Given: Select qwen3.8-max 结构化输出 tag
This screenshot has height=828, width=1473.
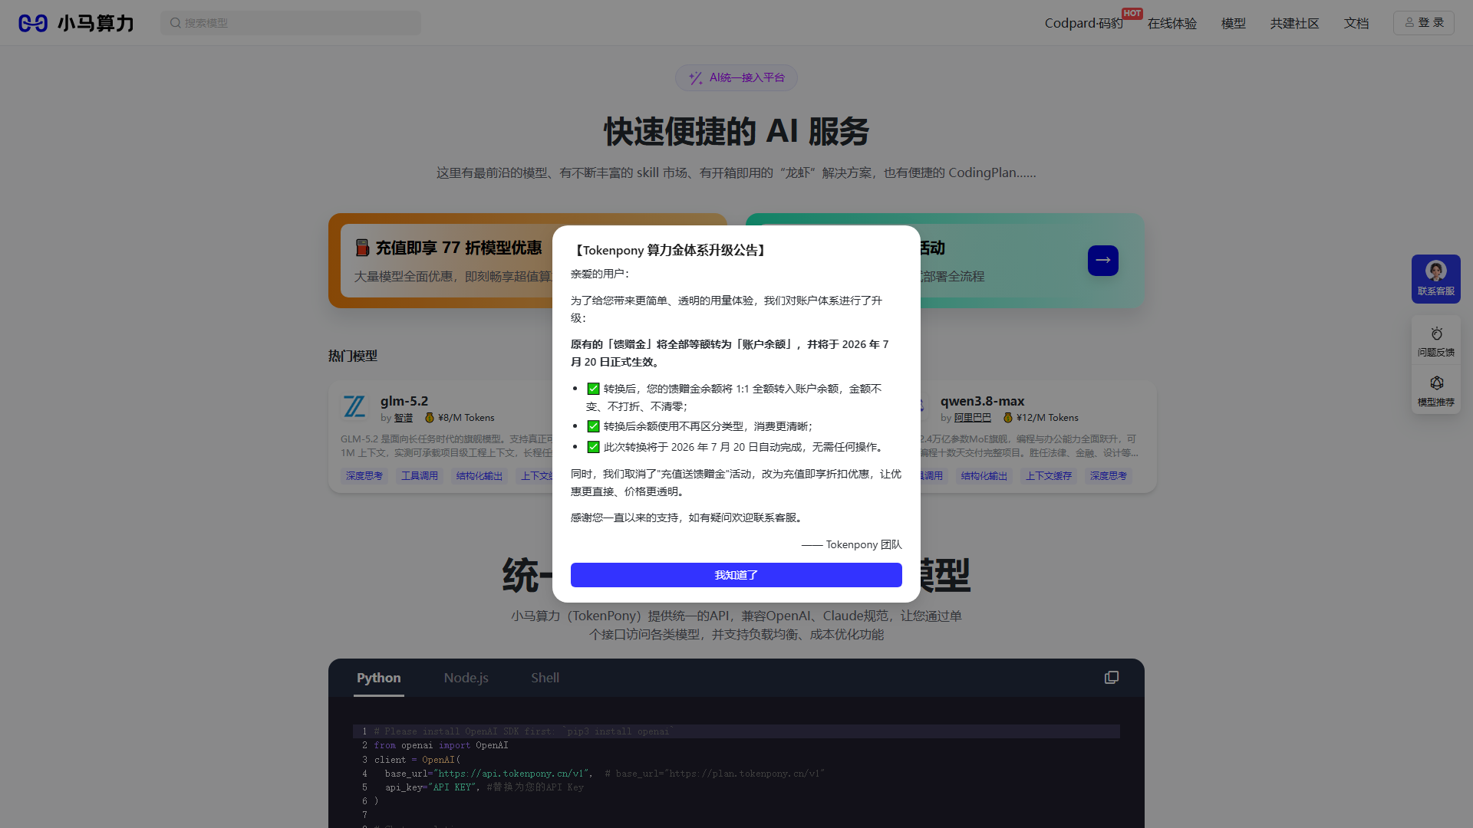Looking at the screenshot, I should pos(984,476).
